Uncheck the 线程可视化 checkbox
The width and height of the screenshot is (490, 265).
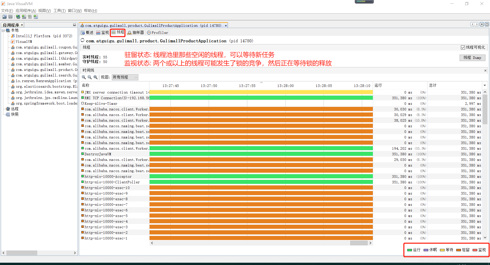(x=463, y=47)
